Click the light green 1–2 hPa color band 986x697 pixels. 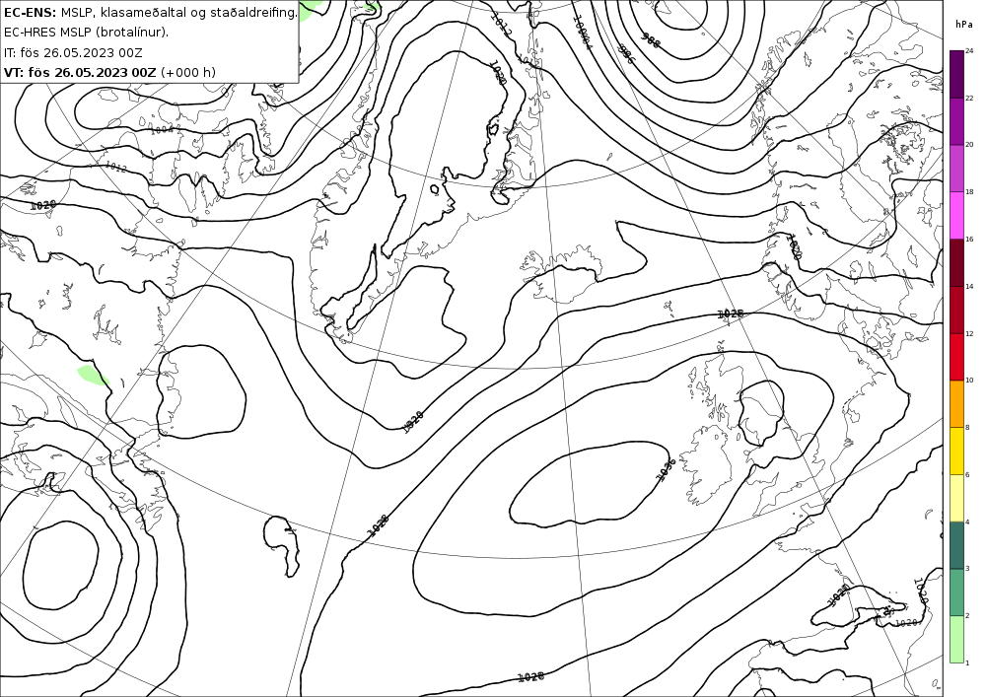click(956, 639)
